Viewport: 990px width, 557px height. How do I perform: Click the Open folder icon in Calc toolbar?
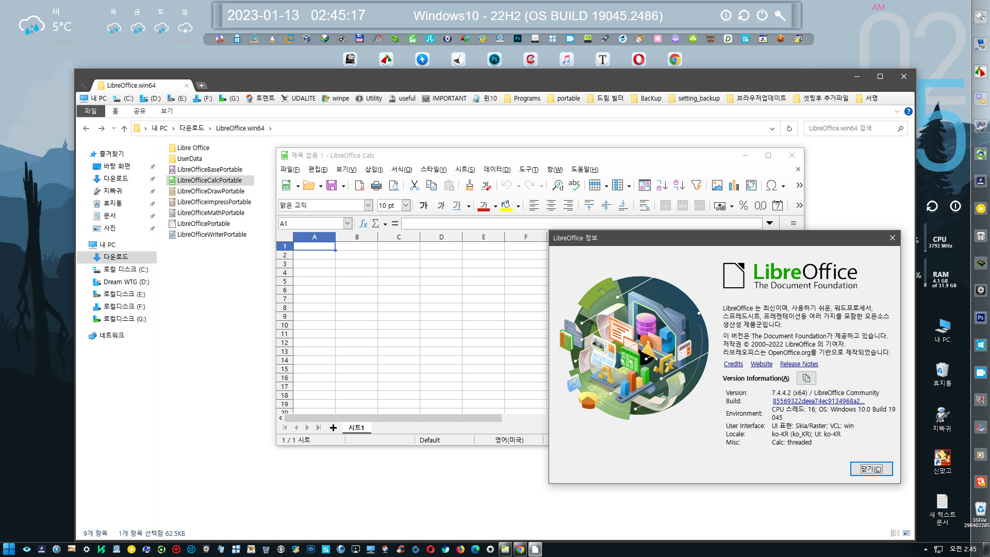click(x=309, y=186)
